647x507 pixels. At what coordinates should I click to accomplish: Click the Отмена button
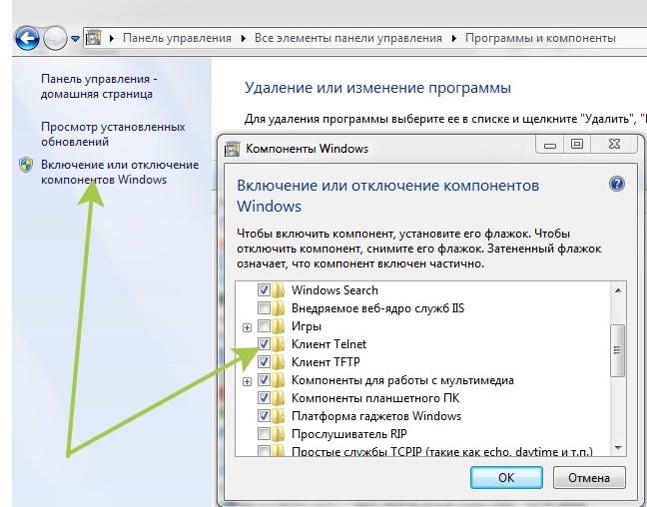589,478
